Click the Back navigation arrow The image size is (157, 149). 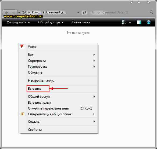tap(6, 13)
